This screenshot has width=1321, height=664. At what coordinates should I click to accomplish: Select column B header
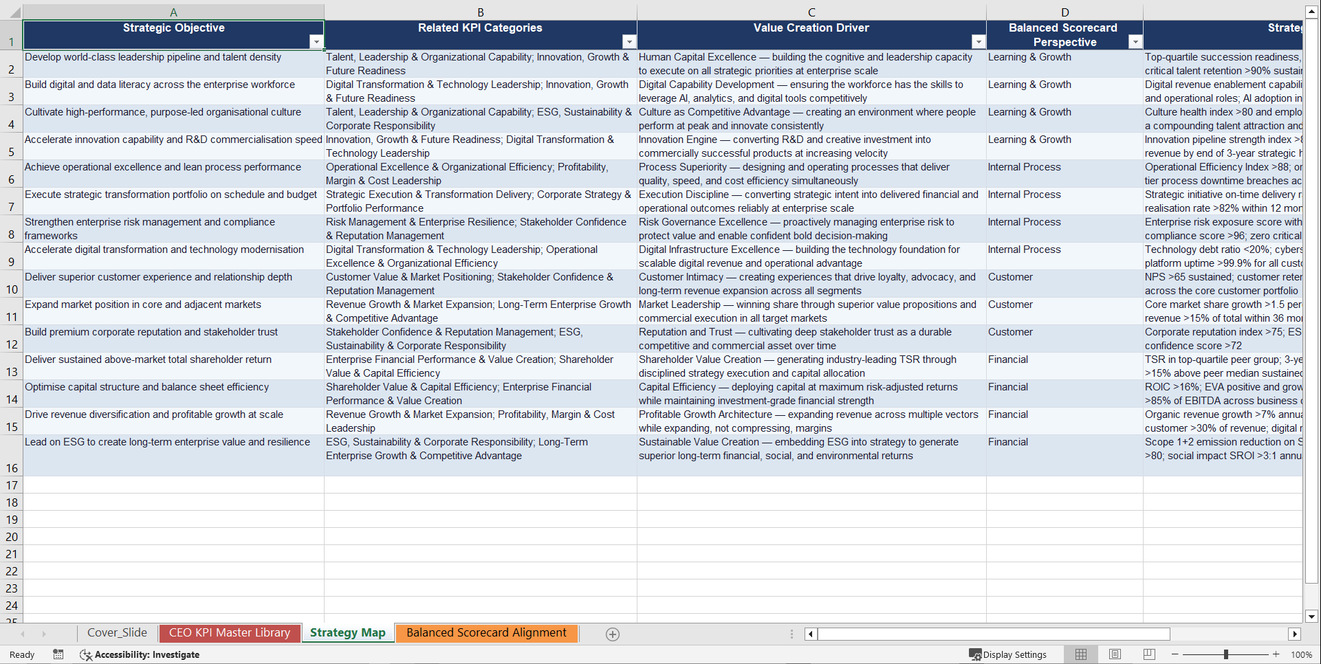coord(481,12)
